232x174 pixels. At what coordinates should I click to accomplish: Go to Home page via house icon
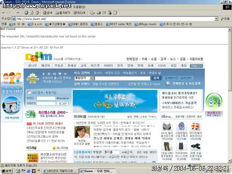[37, 13]
